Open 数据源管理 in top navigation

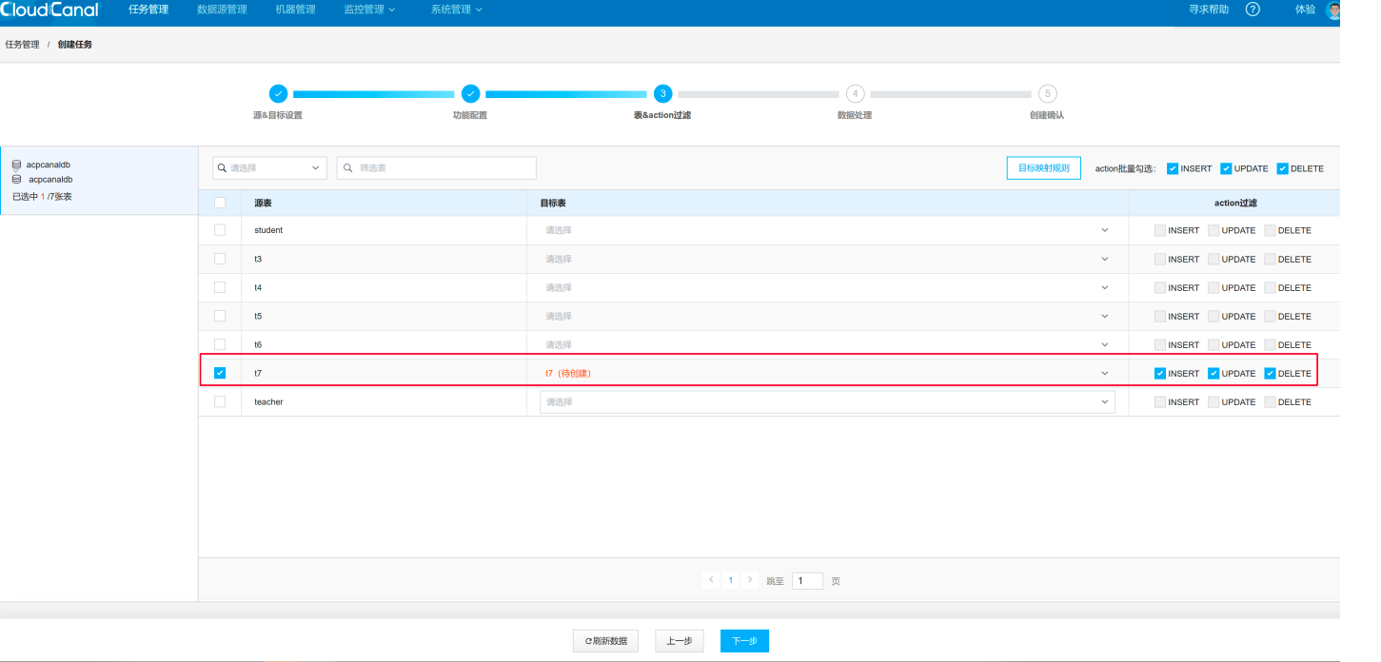pos(222,10)
